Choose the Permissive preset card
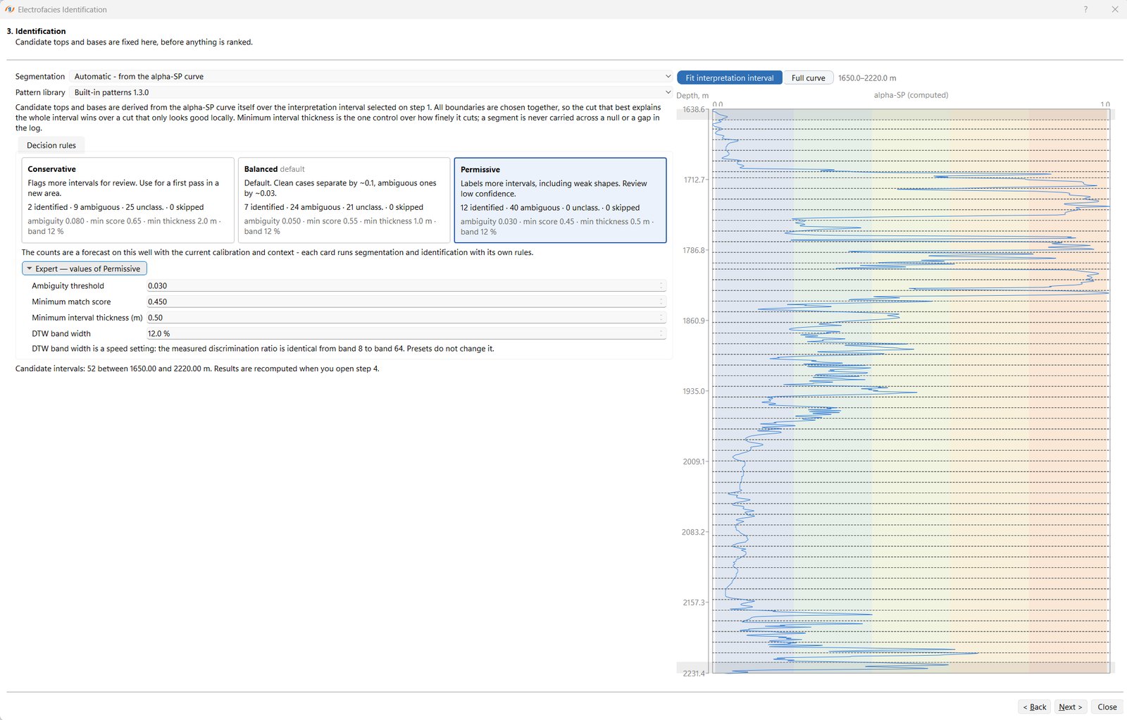 click(560, 200)
